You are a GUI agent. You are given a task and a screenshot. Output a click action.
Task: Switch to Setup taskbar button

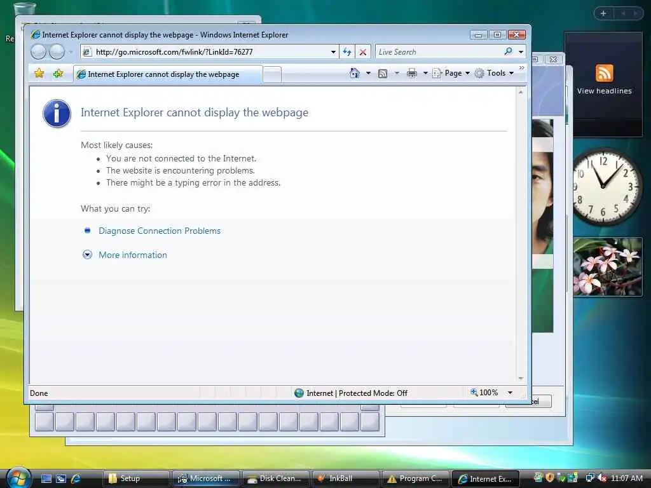pyautogui.click(x=136, y=478)
